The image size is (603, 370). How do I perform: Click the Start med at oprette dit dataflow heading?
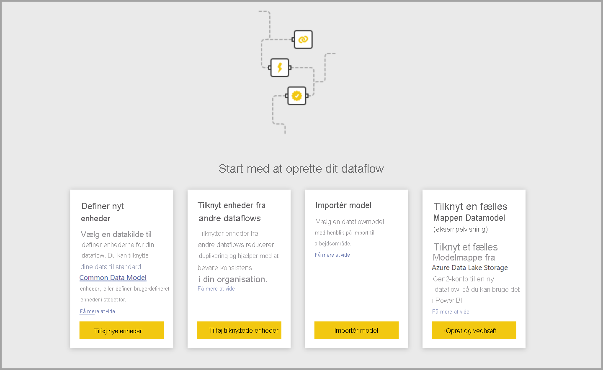click(301, 168)
